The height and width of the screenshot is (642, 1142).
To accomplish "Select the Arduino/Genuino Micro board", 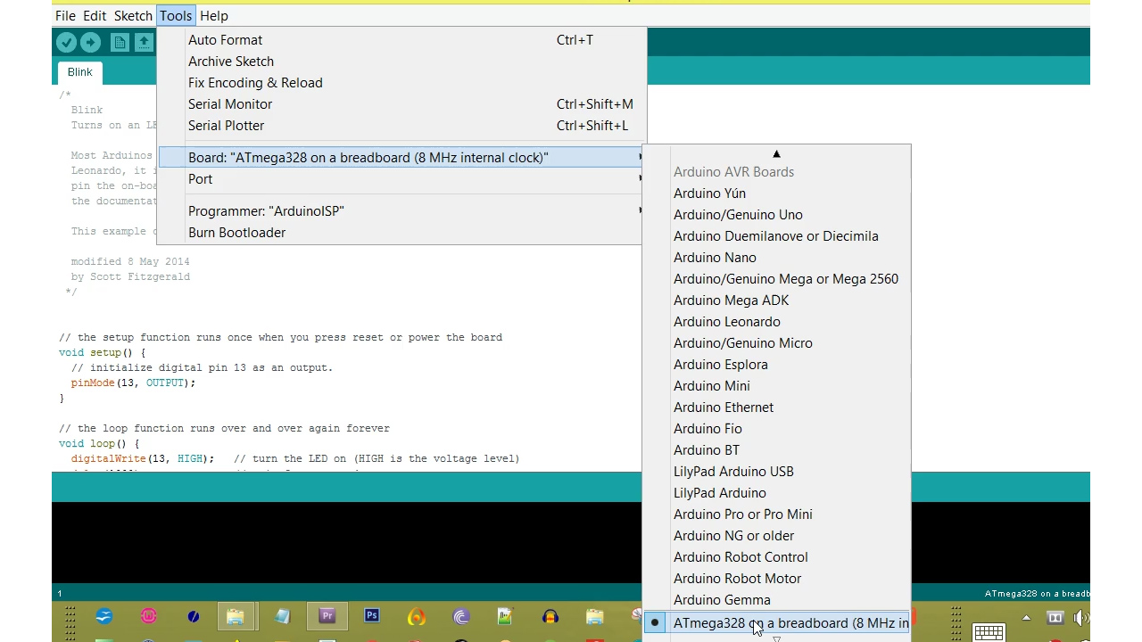I will tap(776, 343).
